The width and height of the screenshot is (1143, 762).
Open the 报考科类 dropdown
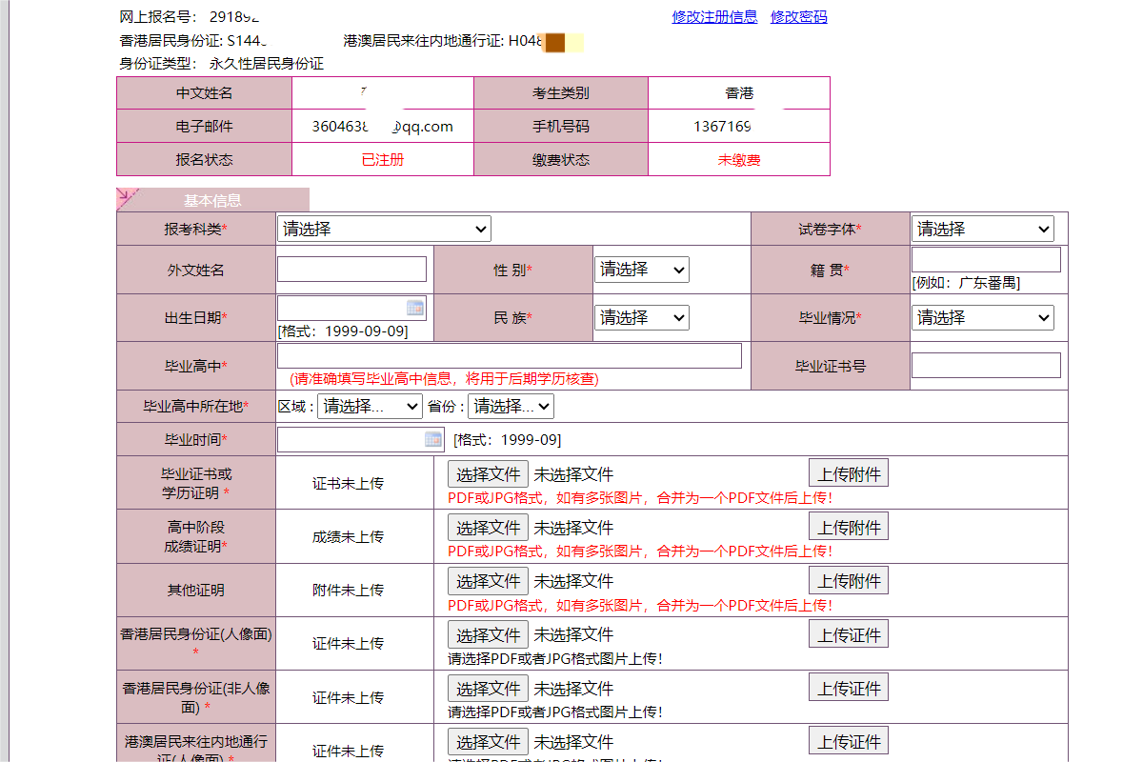384,229
